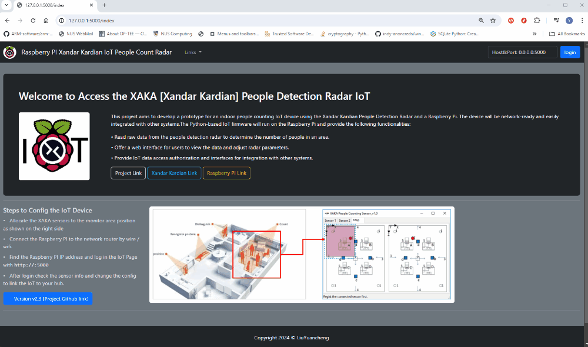Viewport: 588px width, 347px height.
Task: Bookmark this page with the star
Action: point(493,21)
